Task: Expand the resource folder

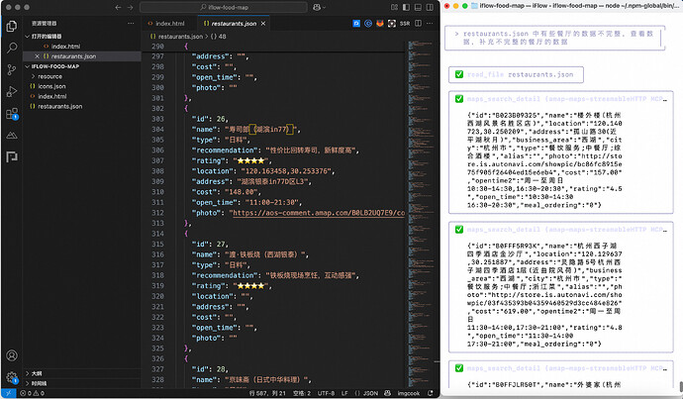Action: 49,75
